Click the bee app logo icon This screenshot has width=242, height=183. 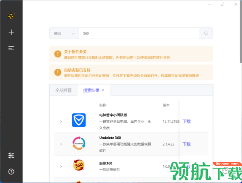pyautogui.click(x=11, y=16)
